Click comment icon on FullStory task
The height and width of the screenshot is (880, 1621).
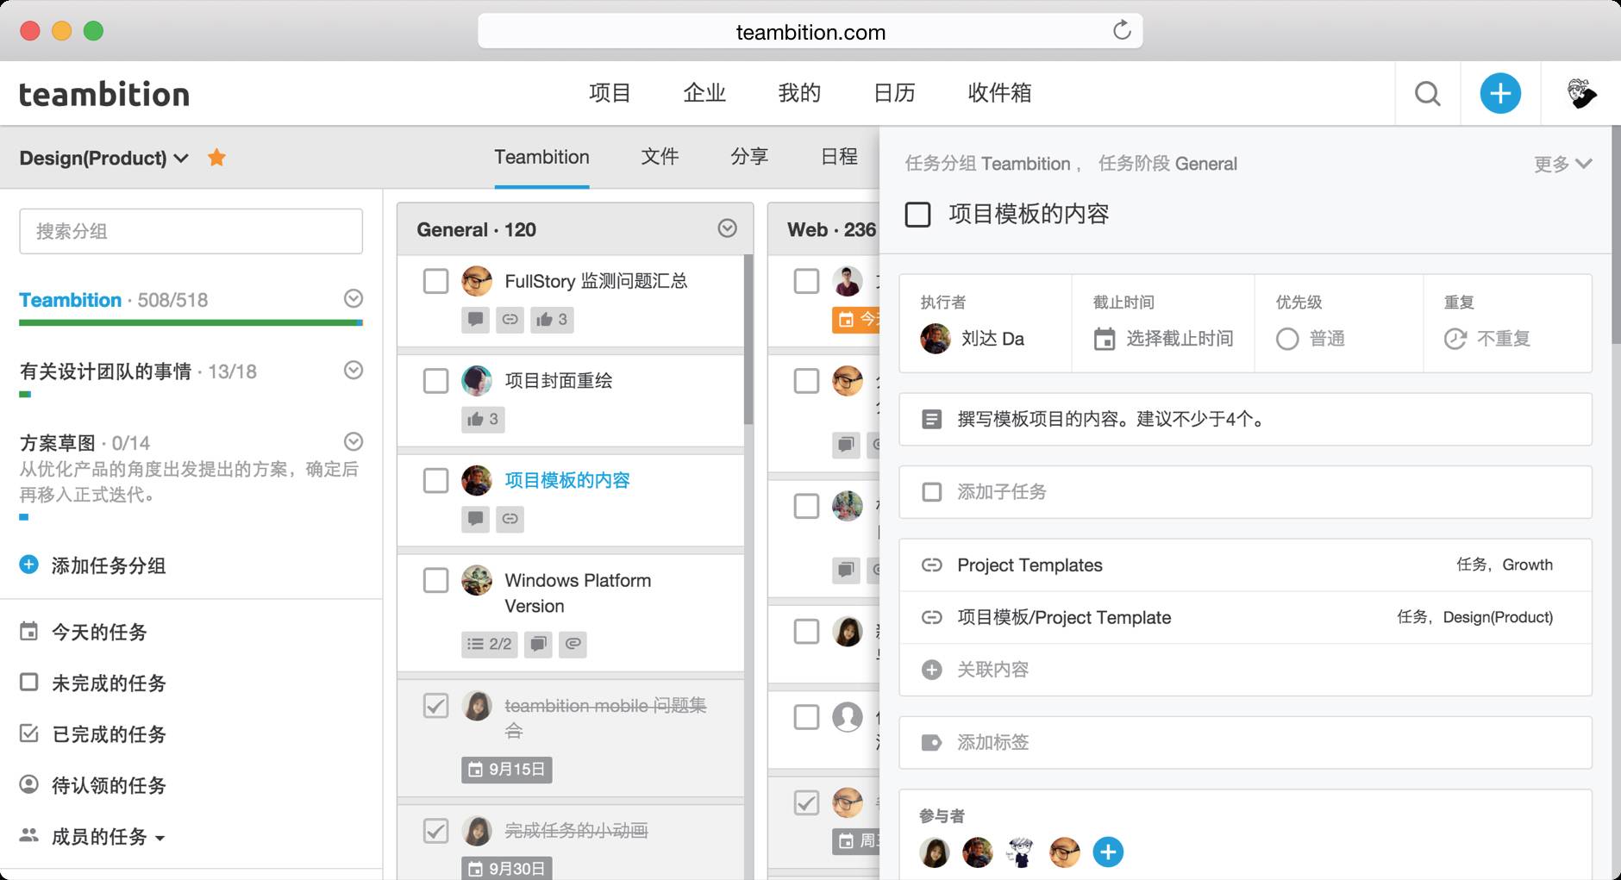(x=475, y=320)
